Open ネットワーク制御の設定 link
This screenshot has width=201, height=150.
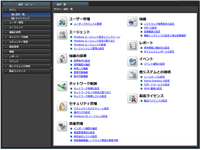(86, 89)
